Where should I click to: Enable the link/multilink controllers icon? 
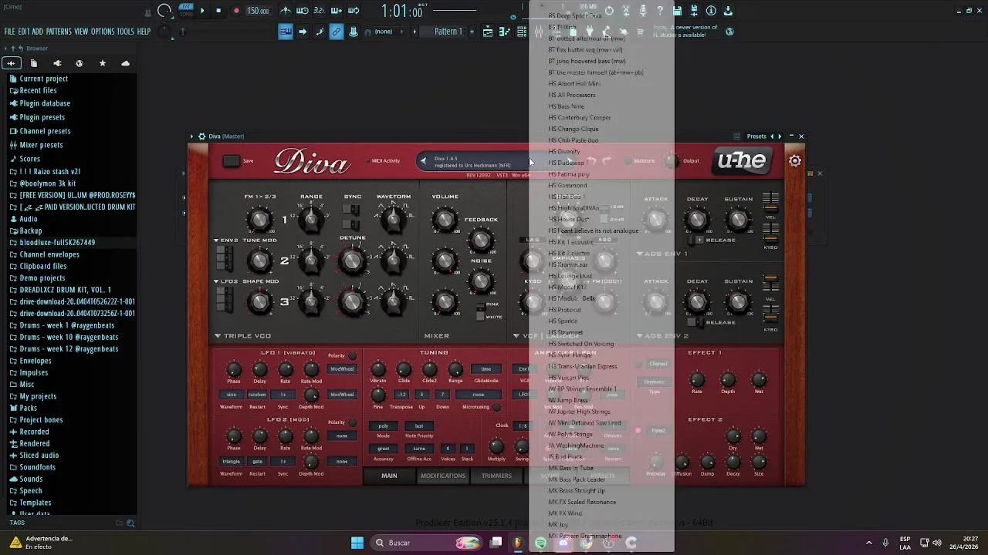click(x=337, y=32)
